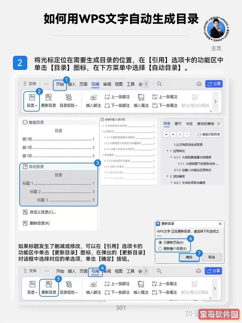This screenshot has height=323, width=242.
Task: Click the round profile avatar photo
Action: tap(216, 29)
